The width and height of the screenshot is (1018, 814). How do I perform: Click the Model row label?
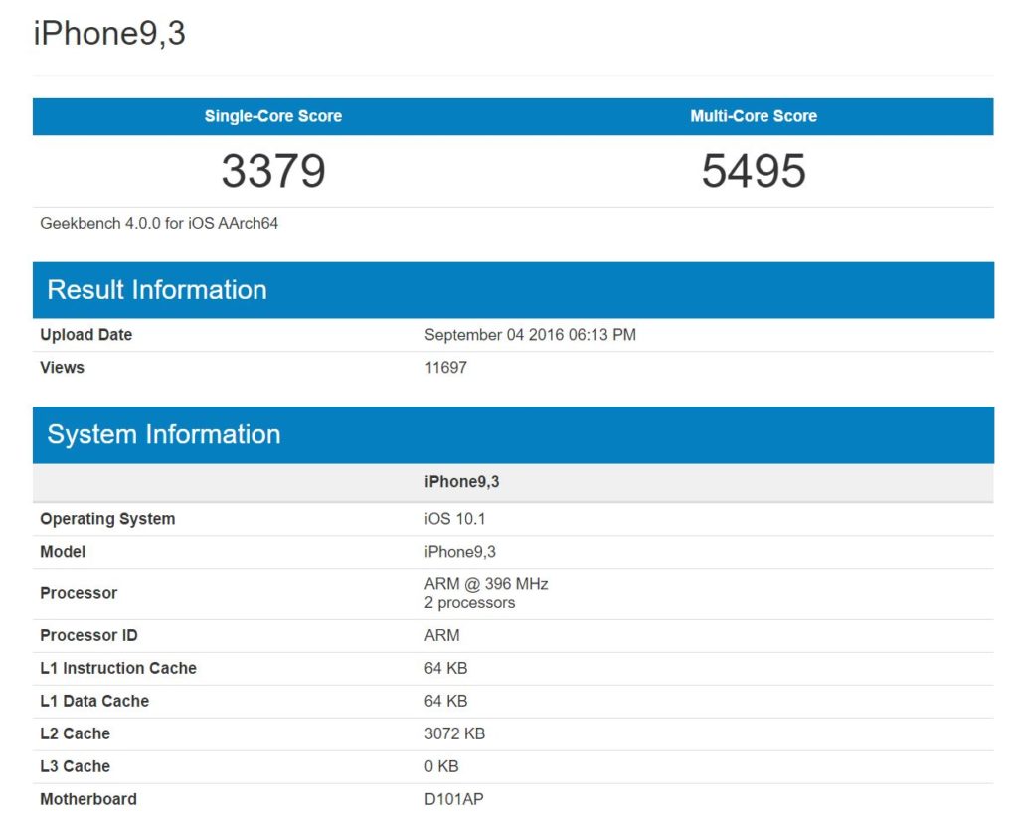tap(63, 552)
